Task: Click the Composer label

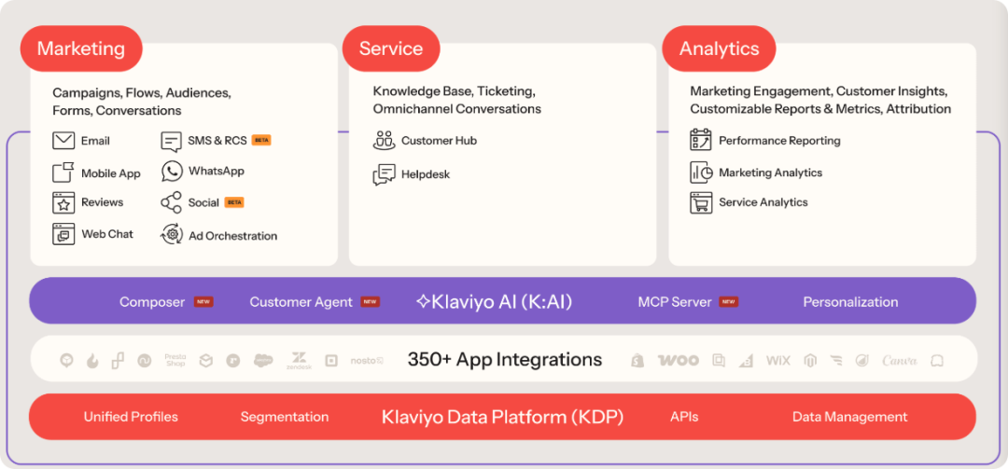Action: click(152, 302)
